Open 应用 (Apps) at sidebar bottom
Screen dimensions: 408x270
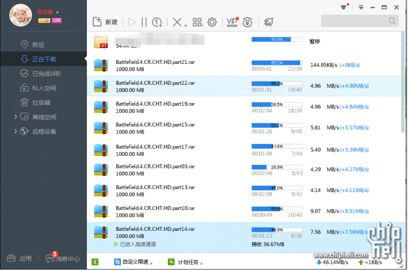point(19,258)
